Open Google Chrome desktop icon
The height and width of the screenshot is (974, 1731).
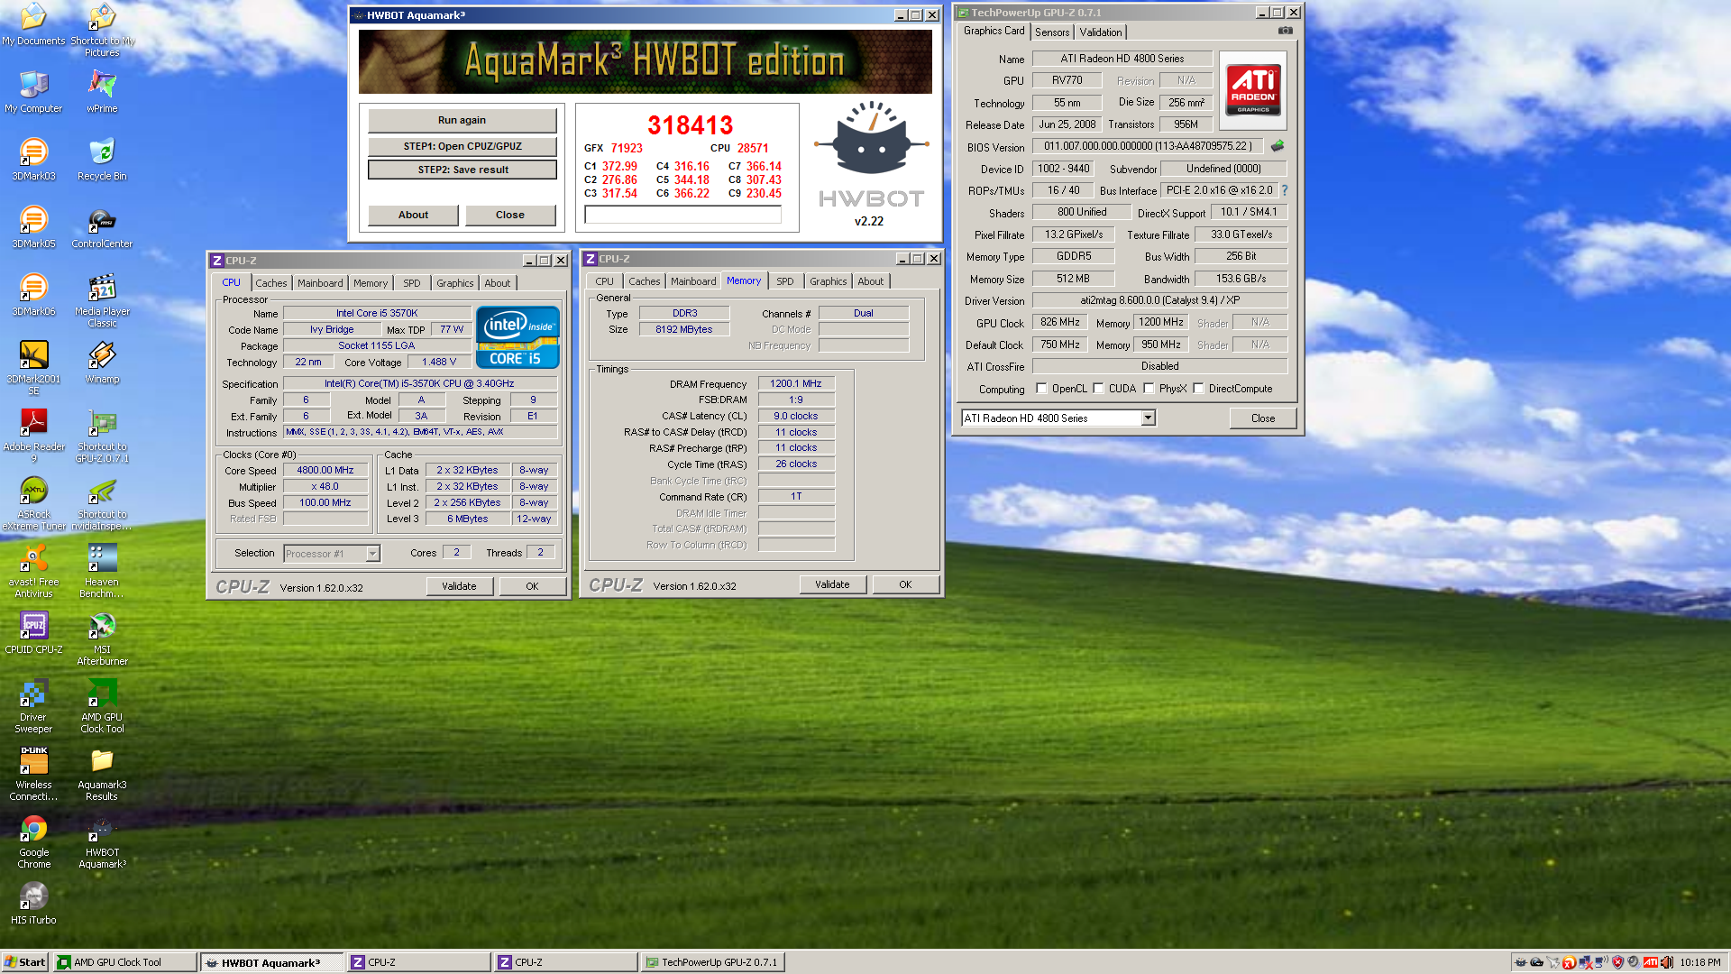(x=33, y=841)
